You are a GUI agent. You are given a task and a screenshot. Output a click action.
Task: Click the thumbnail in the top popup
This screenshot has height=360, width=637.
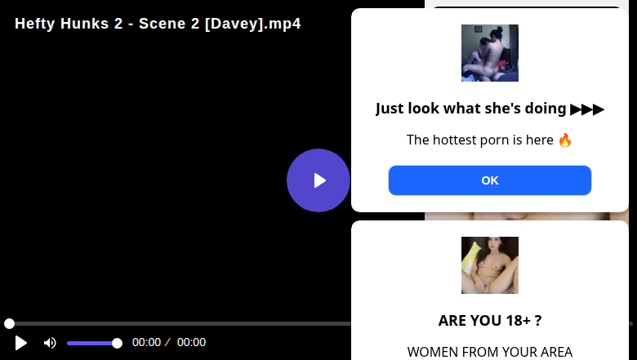click(x=489, y=53)
